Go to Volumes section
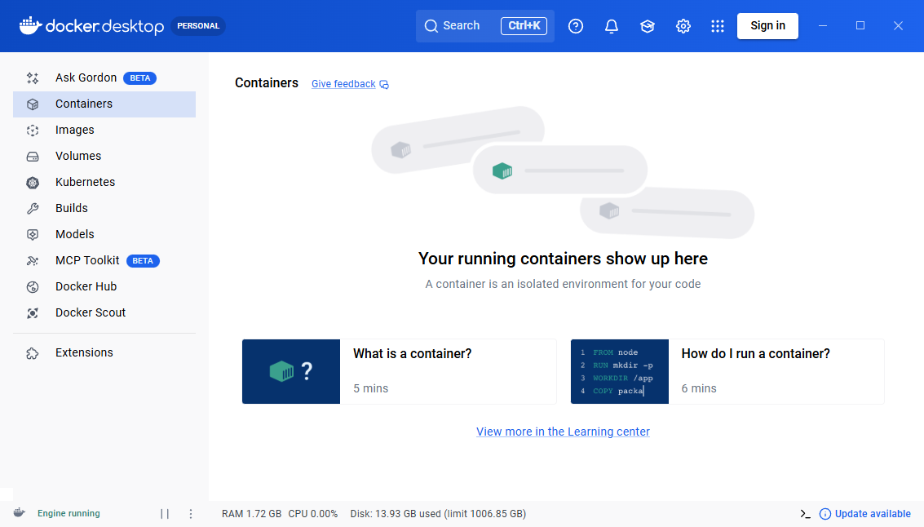The height and width of the screenshot is (527, 924). click(78, 156)
